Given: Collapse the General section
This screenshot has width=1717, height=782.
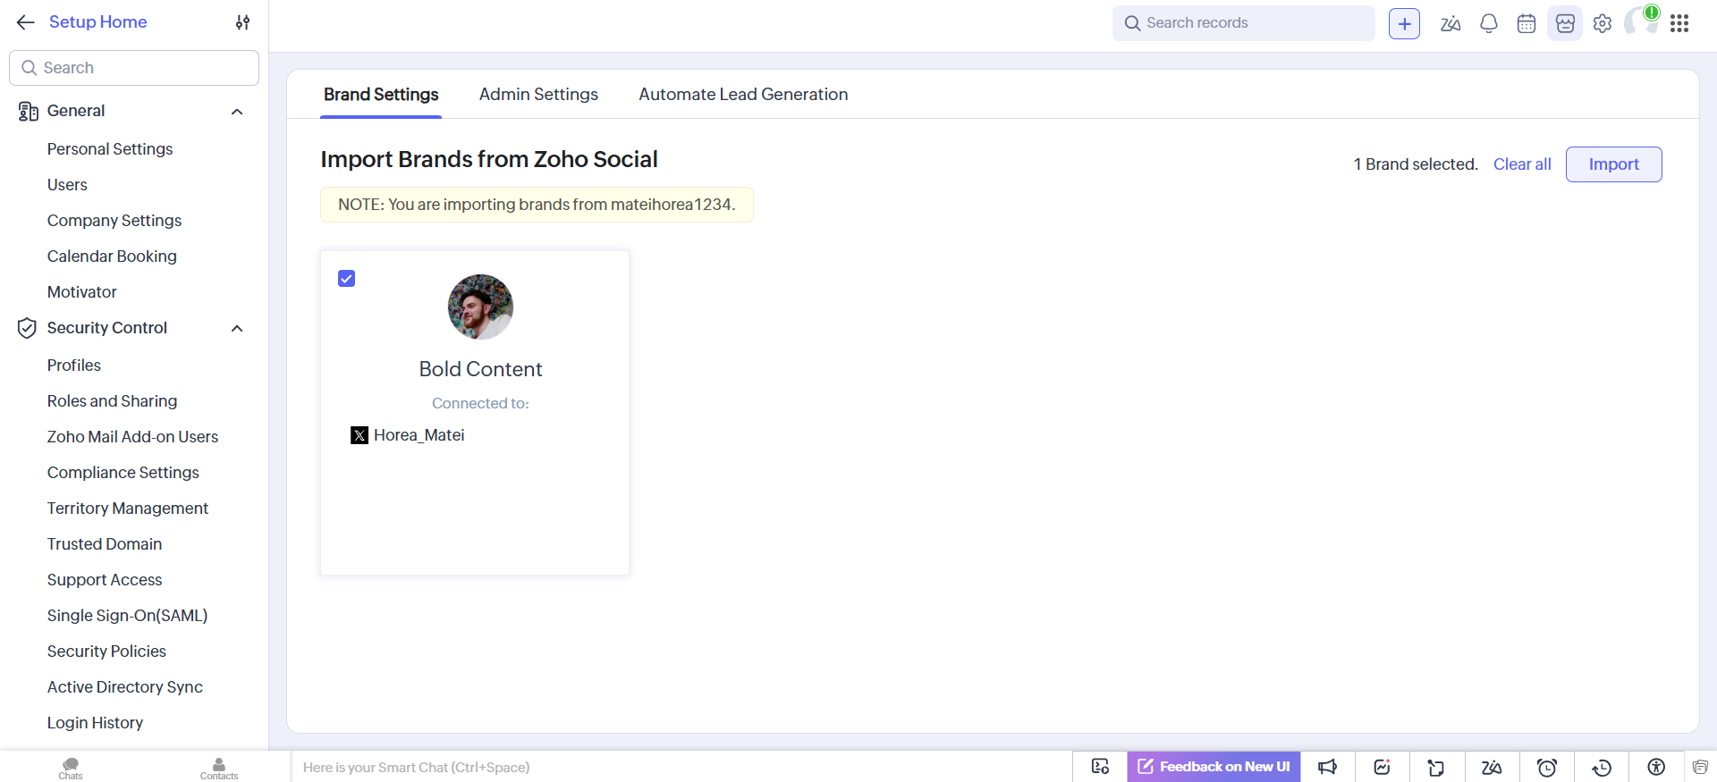Looking at the screenshot, I should pyautogui.click(x=237, y=112).
